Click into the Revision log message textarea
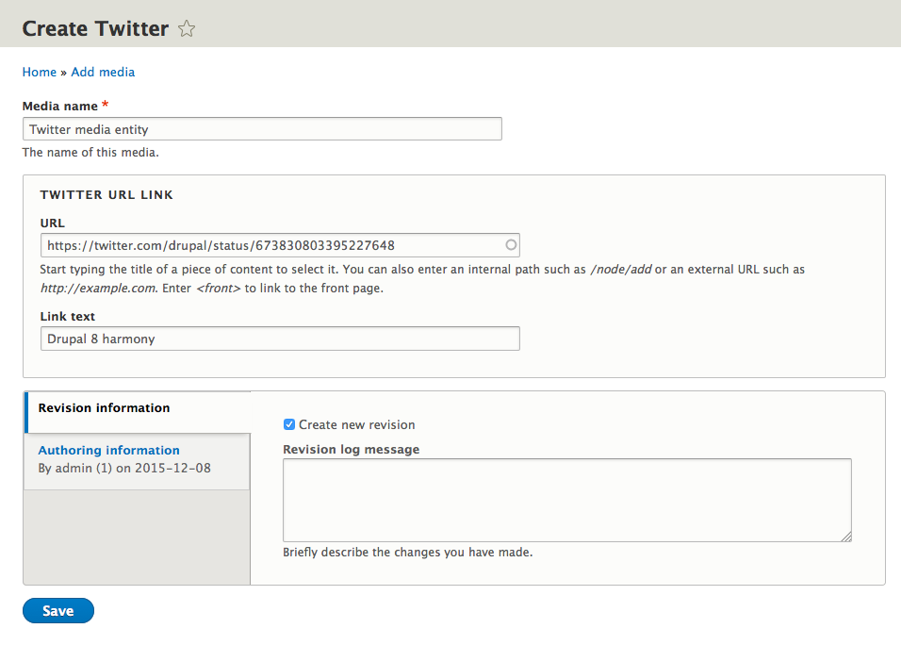 pyautogui.click(x=567, y=500)
